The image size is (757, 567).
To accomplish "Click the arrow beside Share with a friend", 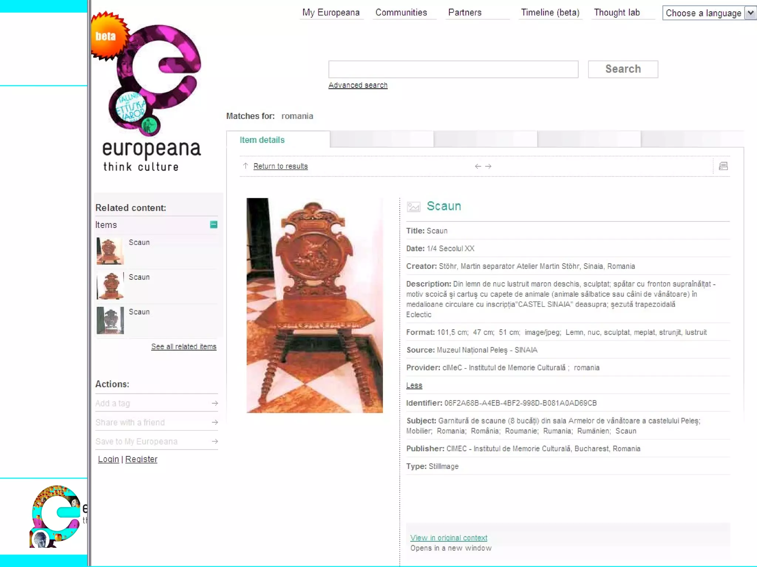I will coord(215,422).
